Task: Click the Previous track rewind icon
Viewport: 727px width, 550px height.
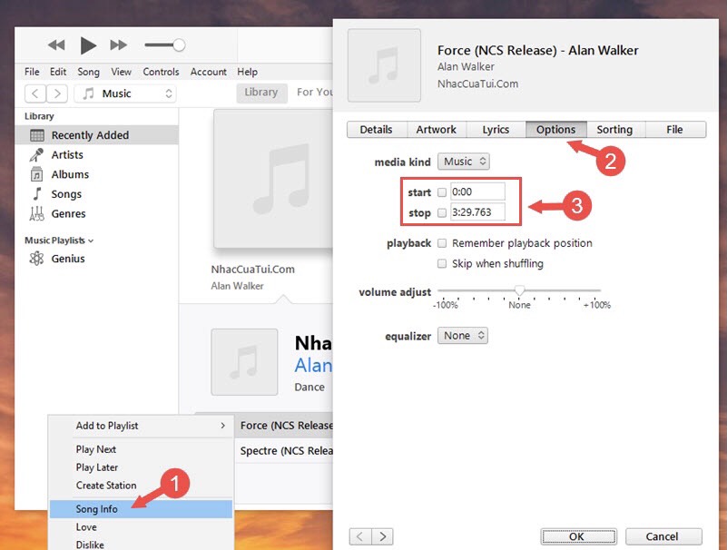Action: pos(56,45)
